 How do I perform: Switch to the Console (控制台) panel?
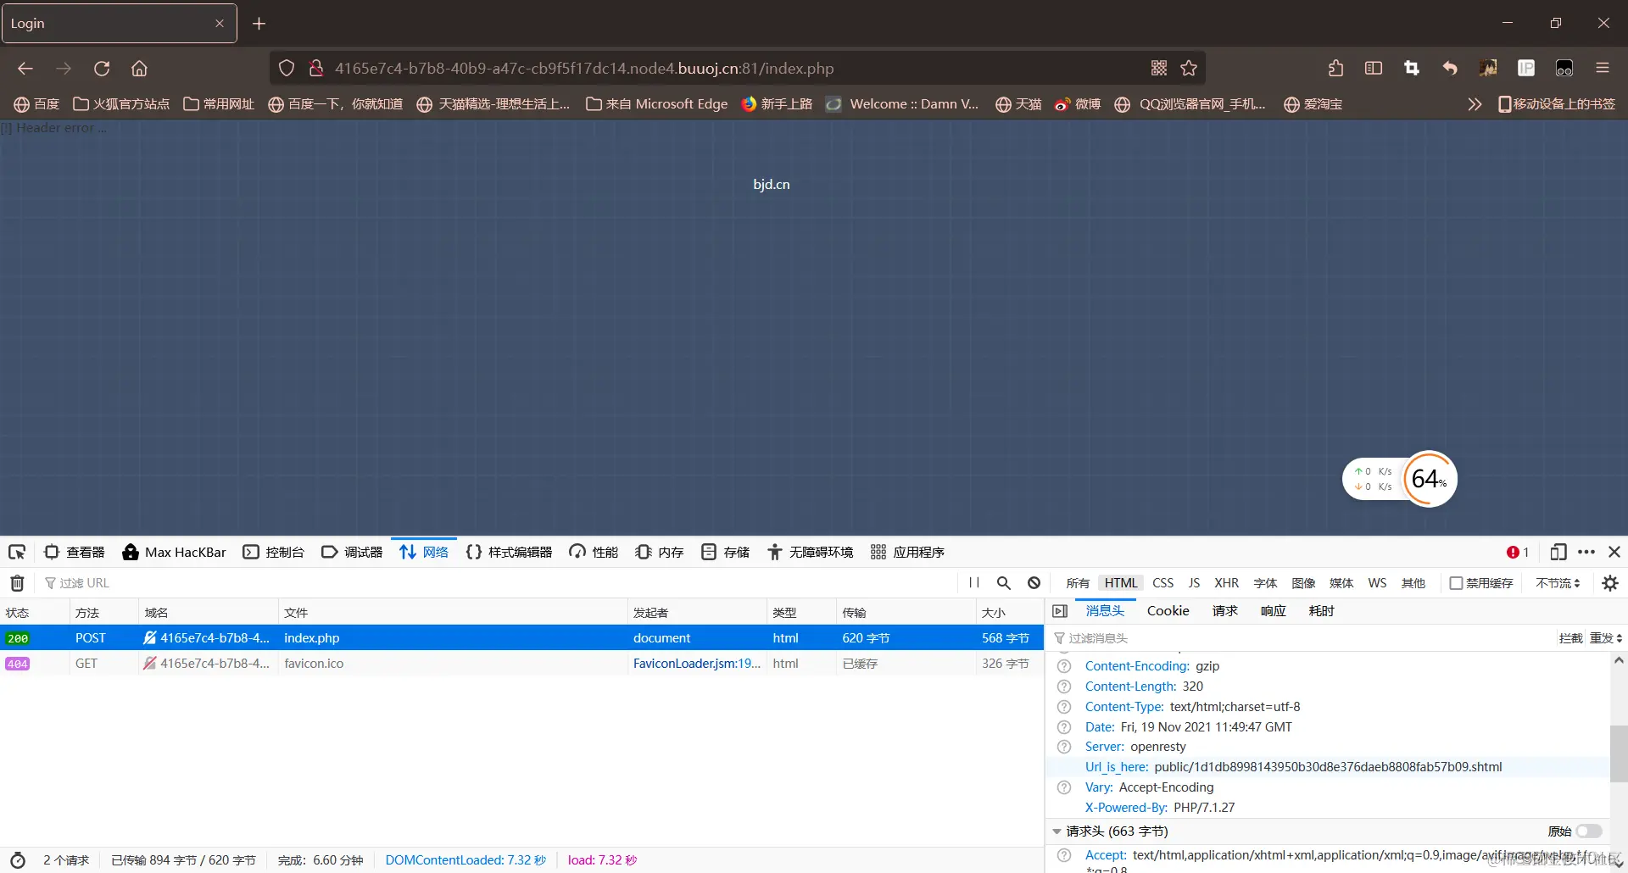click(x=273, y=553)
